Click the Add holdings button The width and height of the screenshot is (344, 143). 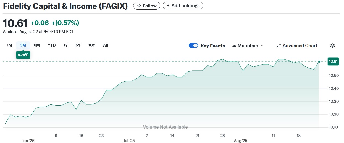click(x=183, y=6)
